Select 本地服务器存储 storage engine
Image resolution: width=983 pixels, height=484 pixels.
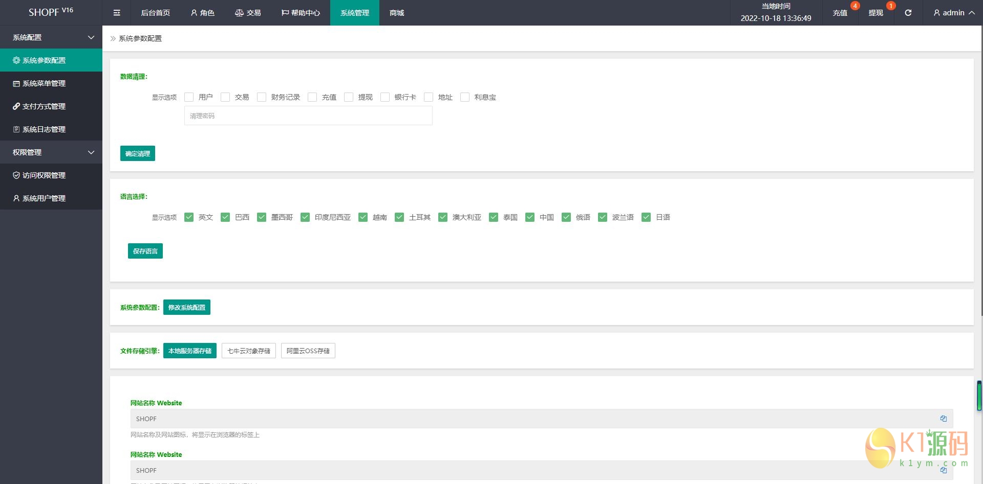190,351
